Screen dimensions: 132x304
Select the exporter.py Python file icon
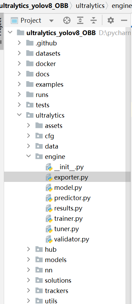click(x=49, y=177)
